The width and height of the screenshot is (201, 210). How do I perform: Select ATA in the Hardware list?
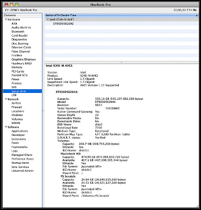[x=14, y=24]
